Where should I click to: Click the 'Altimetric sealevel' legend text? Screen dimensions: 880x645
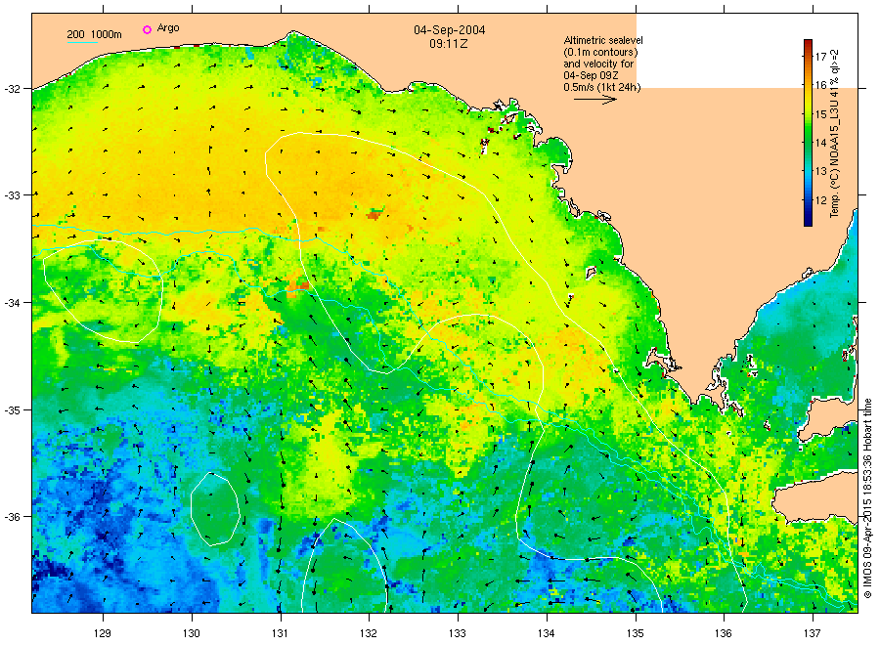pos(603,40)
